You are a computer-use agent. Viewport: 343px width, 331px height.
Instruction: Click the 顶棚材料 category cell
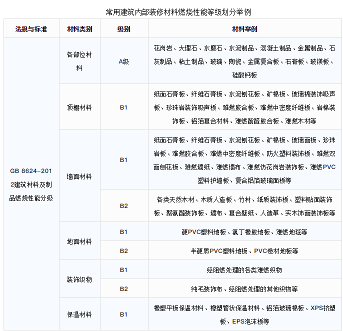[79, 107]
